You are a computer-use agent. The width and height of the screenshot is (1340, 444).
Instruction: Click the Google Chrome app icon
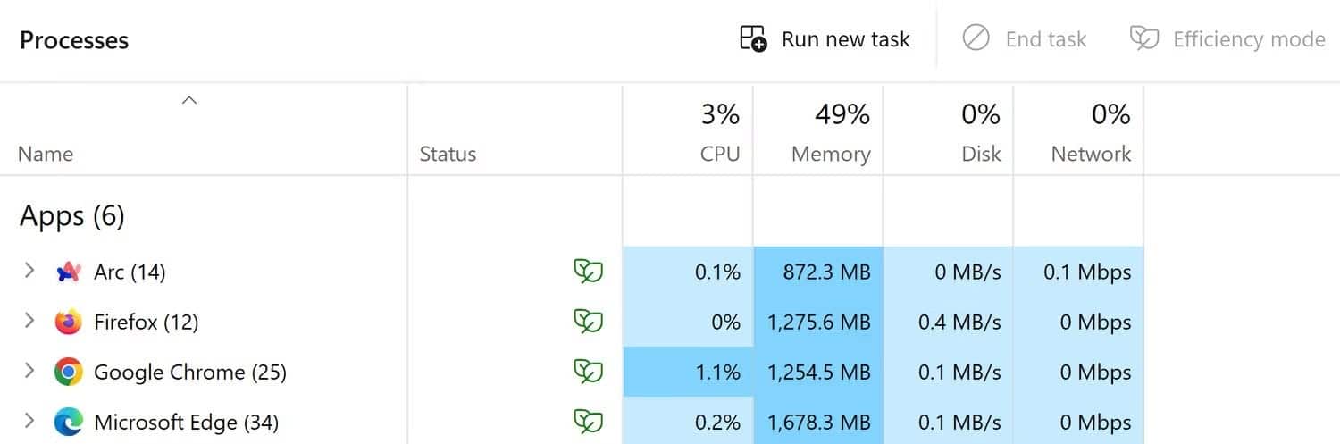[x=69, y=373]
